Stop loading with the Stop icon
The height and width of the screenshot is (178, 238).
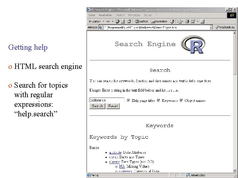(x=117, y=21)
